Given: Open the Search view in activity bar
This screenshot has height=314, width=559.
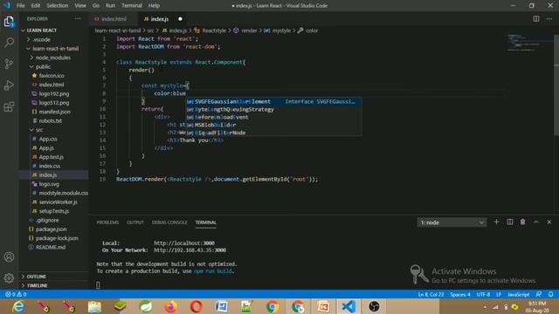Looking at the screenshot, I should click(x=9, y=43).
